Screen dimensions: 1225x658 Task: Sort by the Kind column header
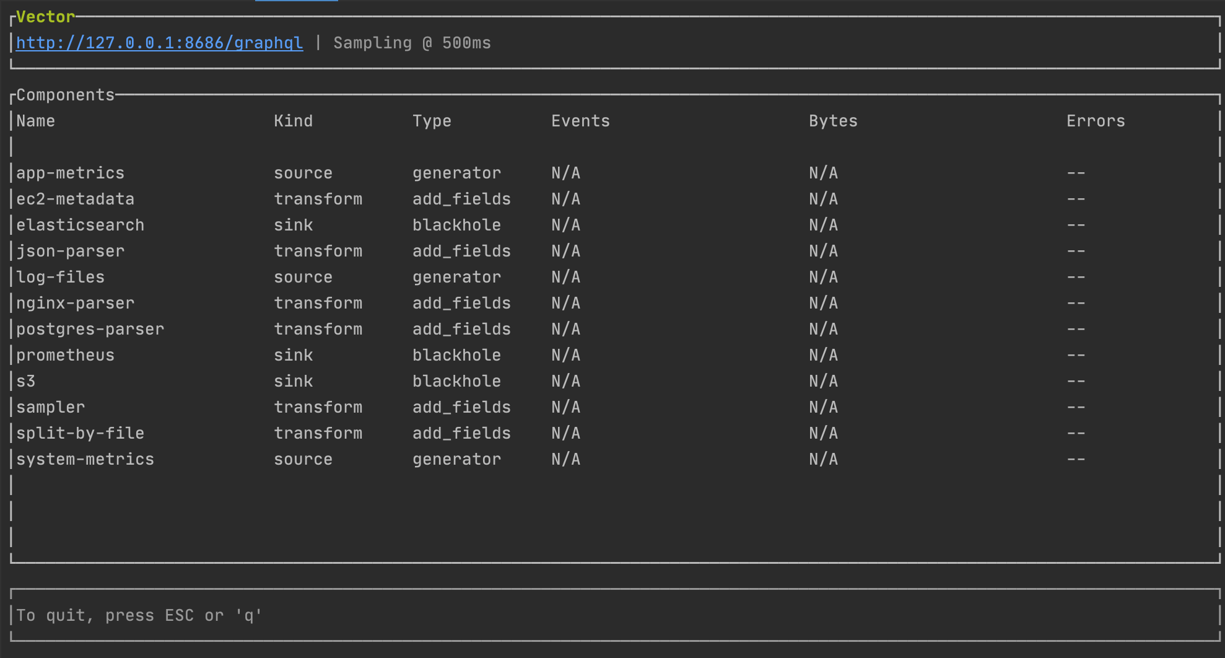pyautogui.click(x=294, y=121)
